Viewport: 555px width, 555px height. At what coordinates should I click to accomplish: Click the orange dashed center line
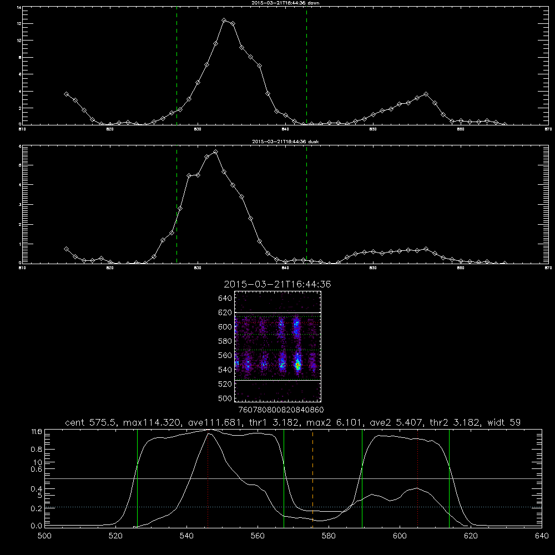pos(312,478)
